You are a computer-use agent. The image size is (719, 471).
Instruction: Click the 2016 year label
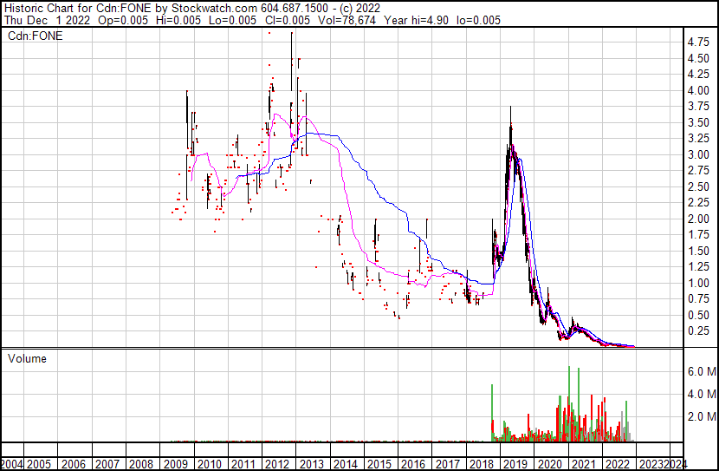[413, 463]
